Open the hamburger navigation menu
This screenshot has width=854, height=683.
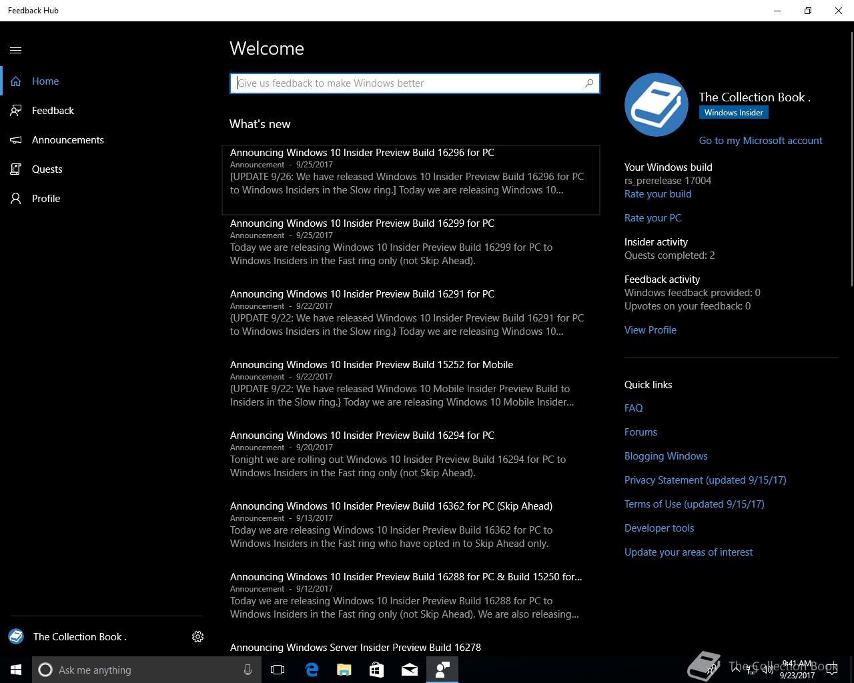(16, 50)
